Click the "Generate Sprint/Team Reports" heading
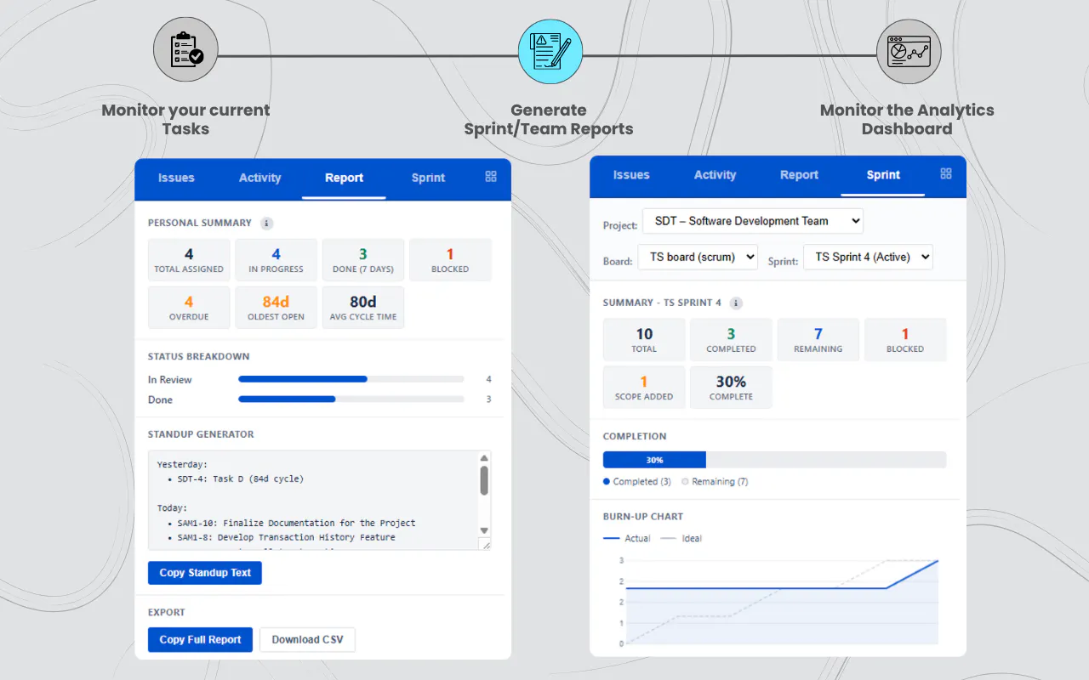 point(549,120)
